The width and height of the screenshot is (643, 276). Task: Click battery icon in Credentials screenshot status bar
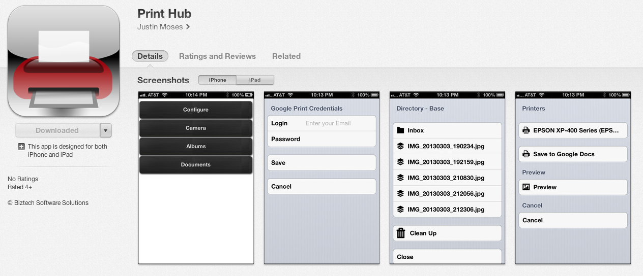374,95
